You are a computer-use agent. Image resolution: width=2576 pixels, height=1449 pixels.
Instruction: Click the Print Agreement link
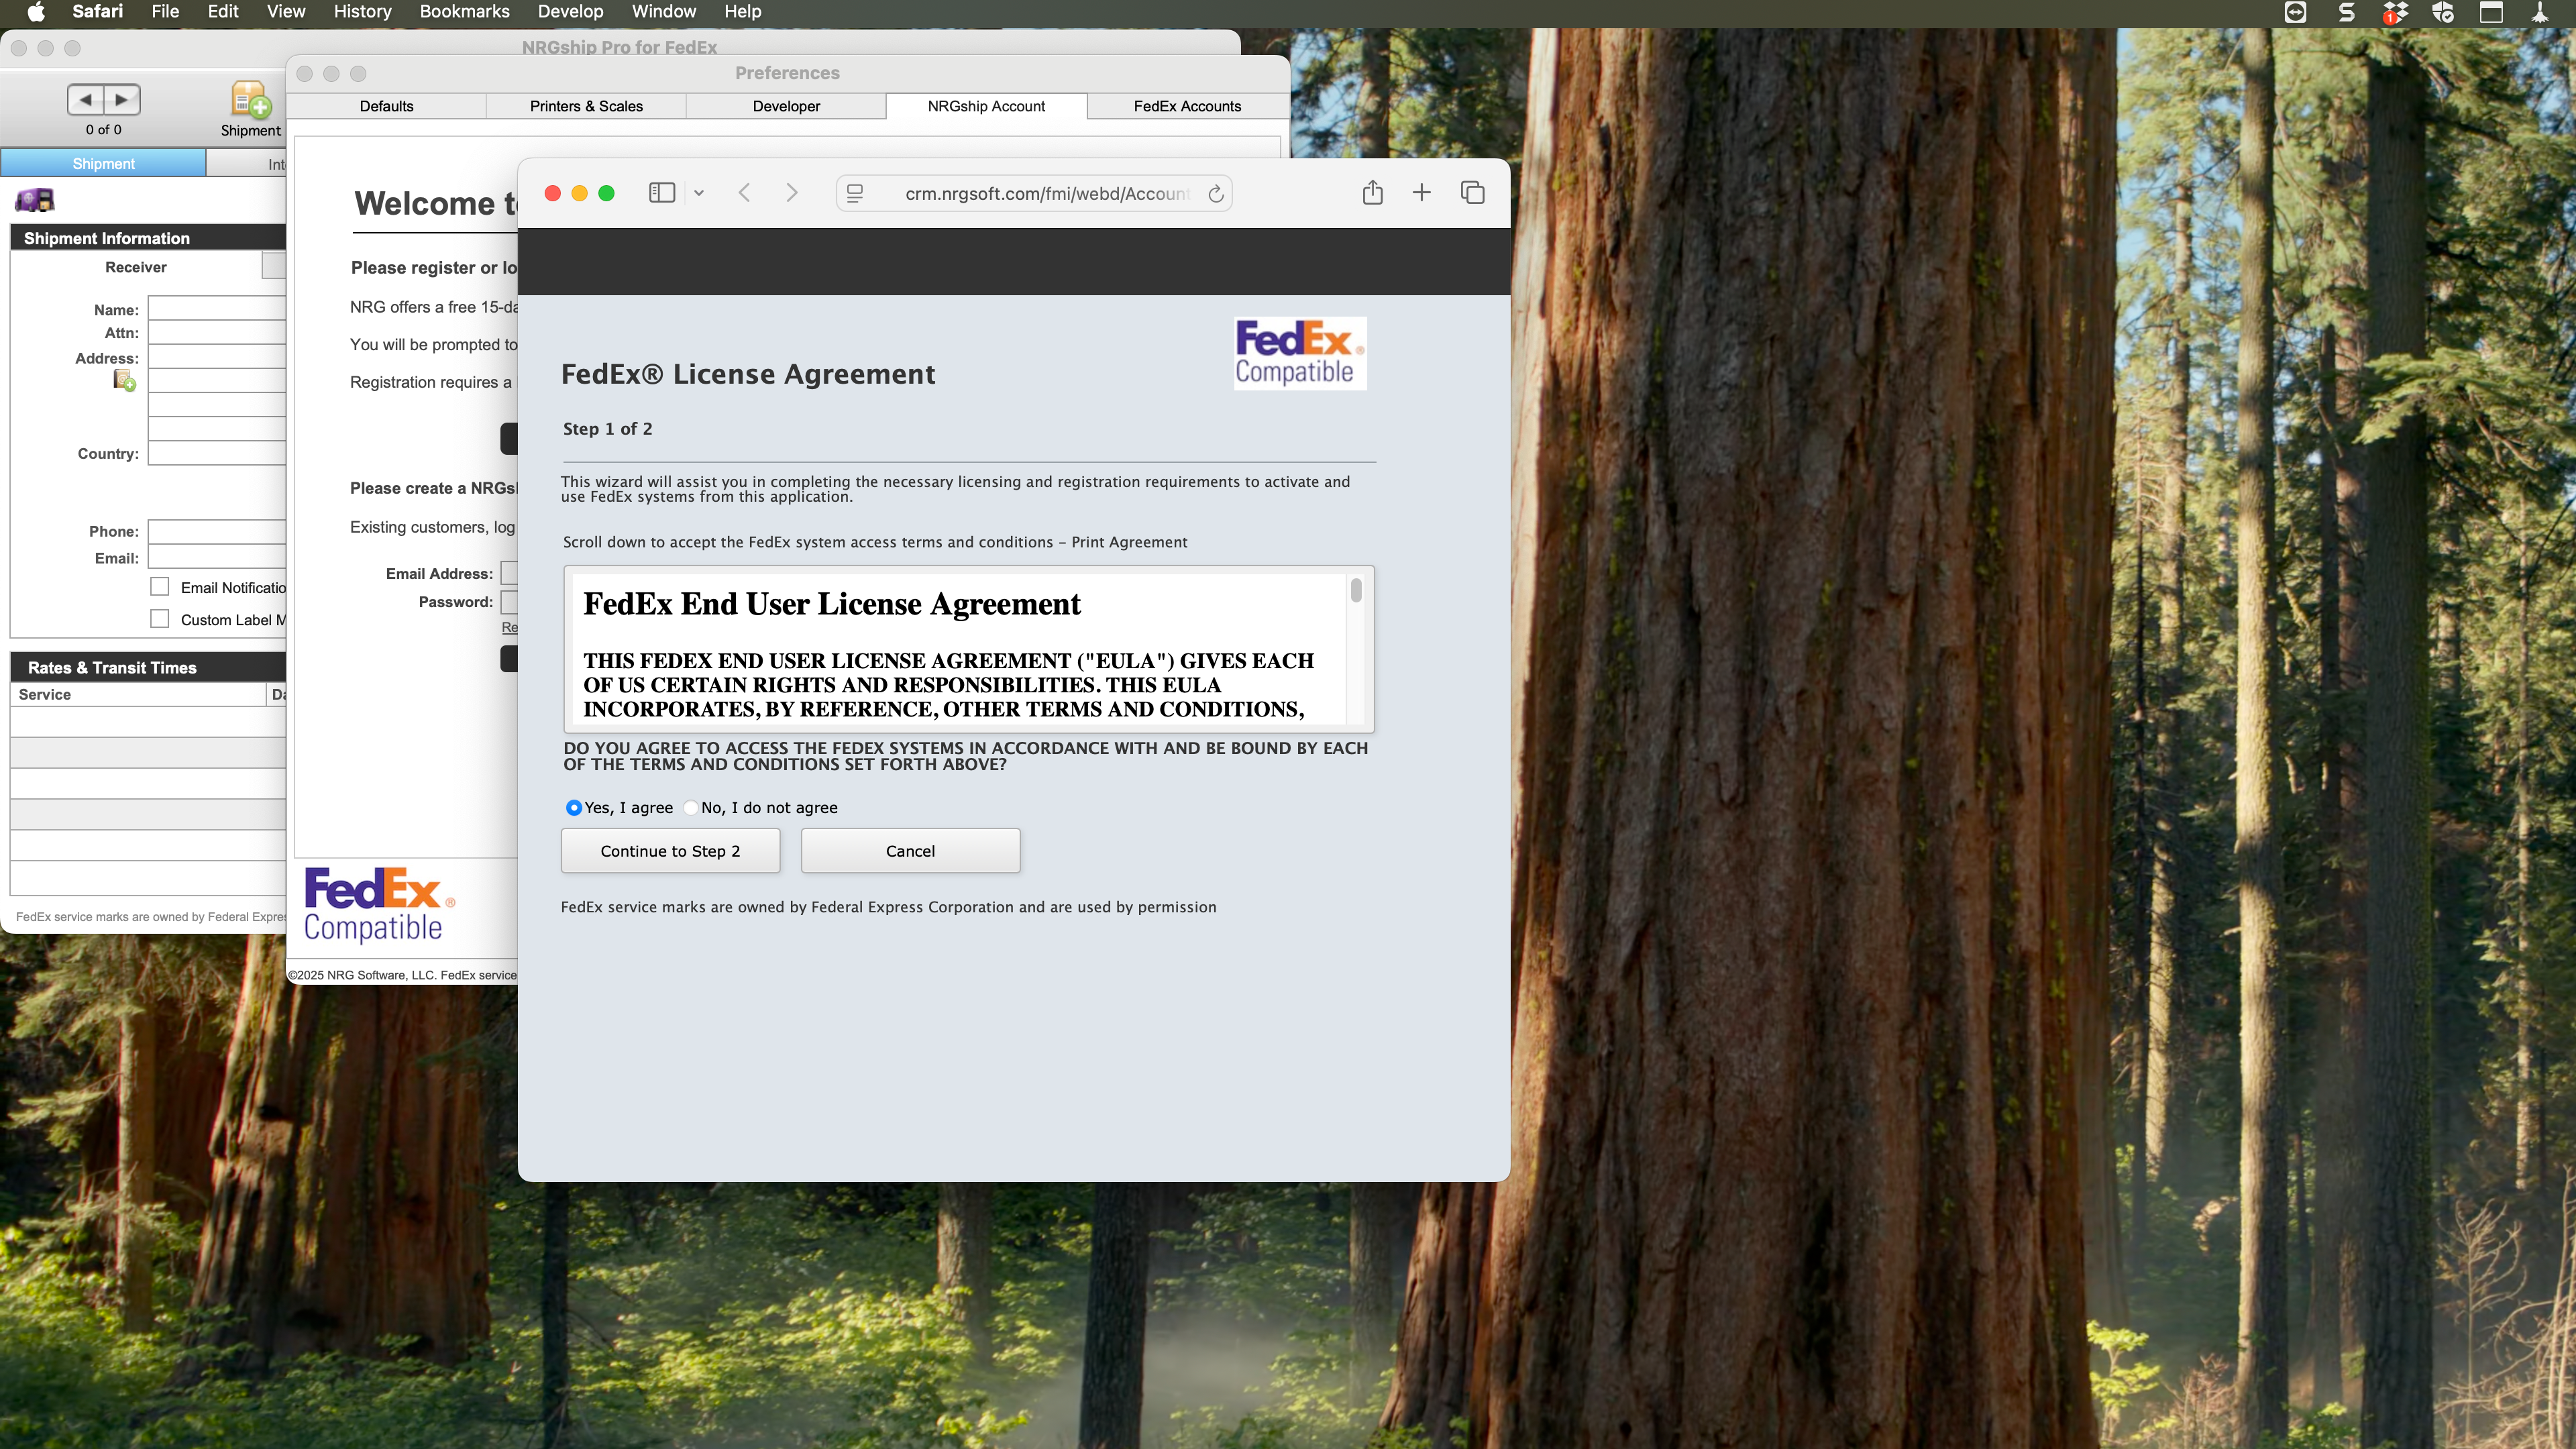pyautogui.click(x=1129, y=542)
